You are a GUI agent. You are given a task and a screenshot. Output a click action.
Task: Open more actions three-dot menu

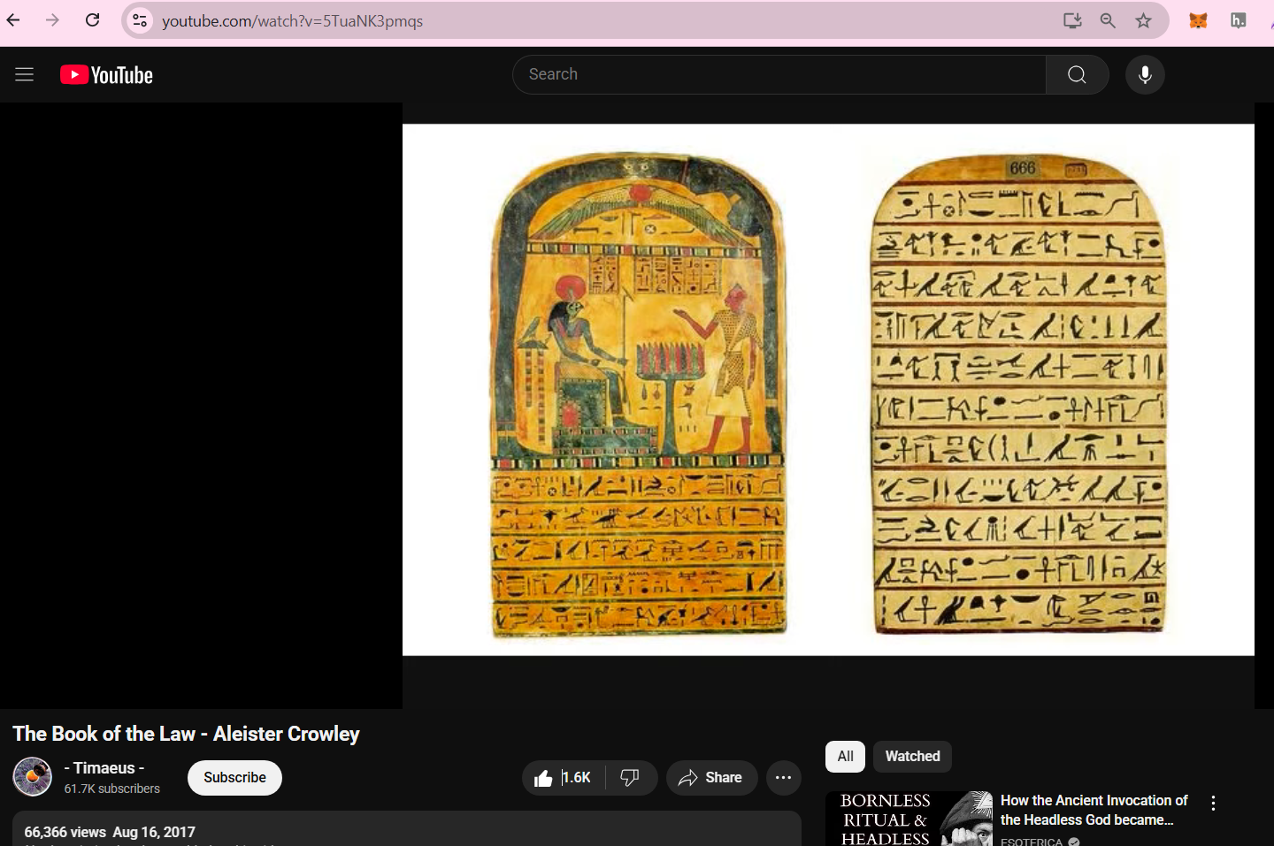[x=783, y=778]
